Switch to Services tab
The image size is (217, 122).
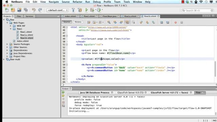(x=29, y=16)
